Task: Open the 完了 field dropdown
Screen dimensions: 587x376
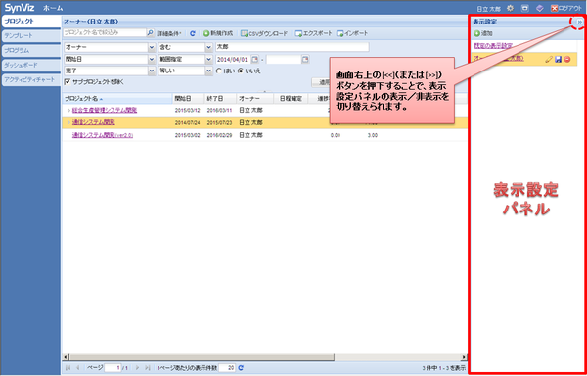Action: coord(152,70)
